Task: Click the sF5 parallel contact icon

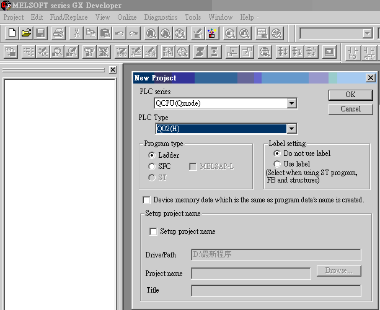Action: 369,53
